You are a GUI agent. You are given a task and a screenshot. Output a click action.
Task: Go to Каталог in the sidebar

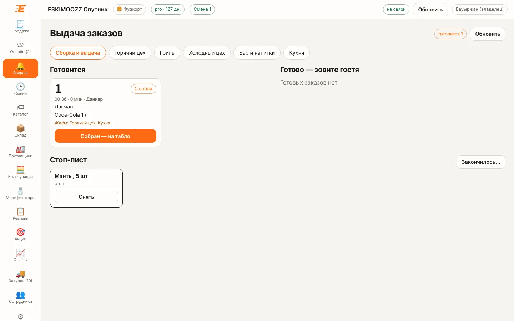pyautogui.click(x=20, y=110)
